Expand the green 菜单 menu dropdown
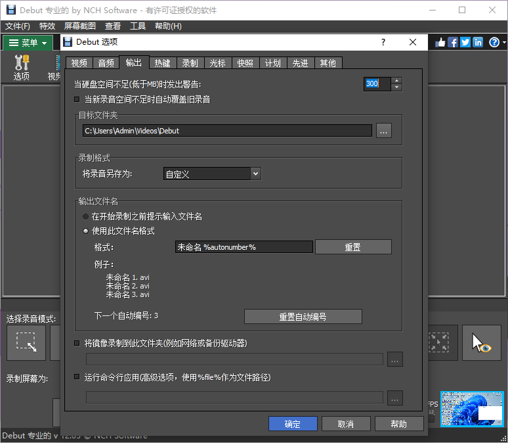 28,43
